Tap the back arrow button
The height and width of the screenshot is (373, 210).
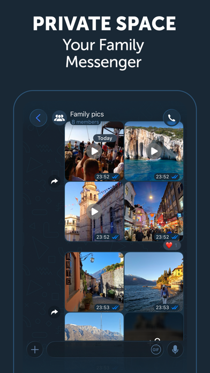tap(38, 118)
